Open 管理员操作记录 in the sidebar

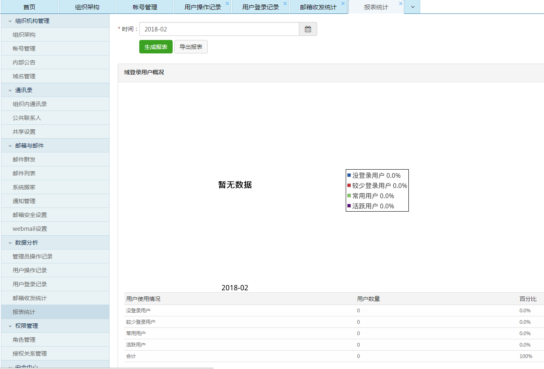(x=55, y=256)
